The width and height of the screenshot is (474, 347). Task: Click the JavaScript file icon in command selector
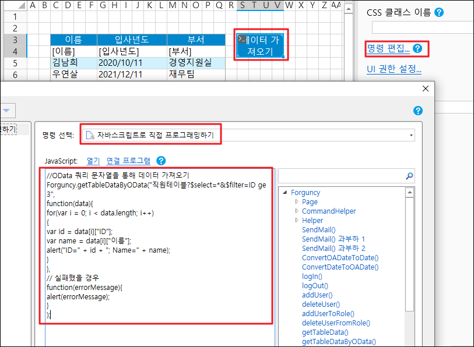point(90,135)
